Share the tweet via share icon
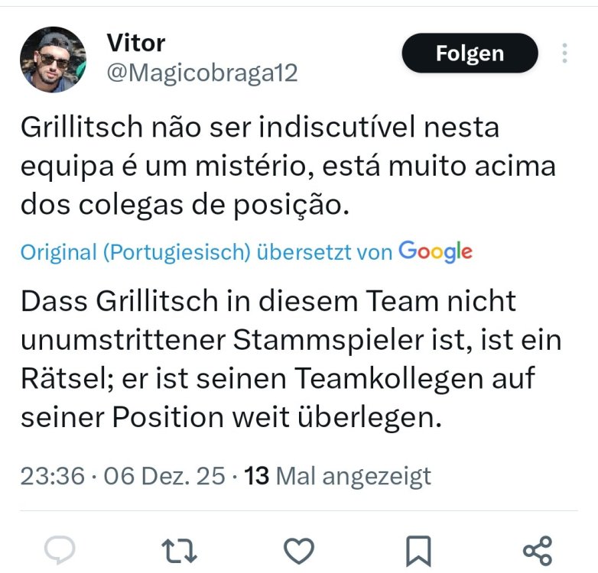 [x=538, y=551]
